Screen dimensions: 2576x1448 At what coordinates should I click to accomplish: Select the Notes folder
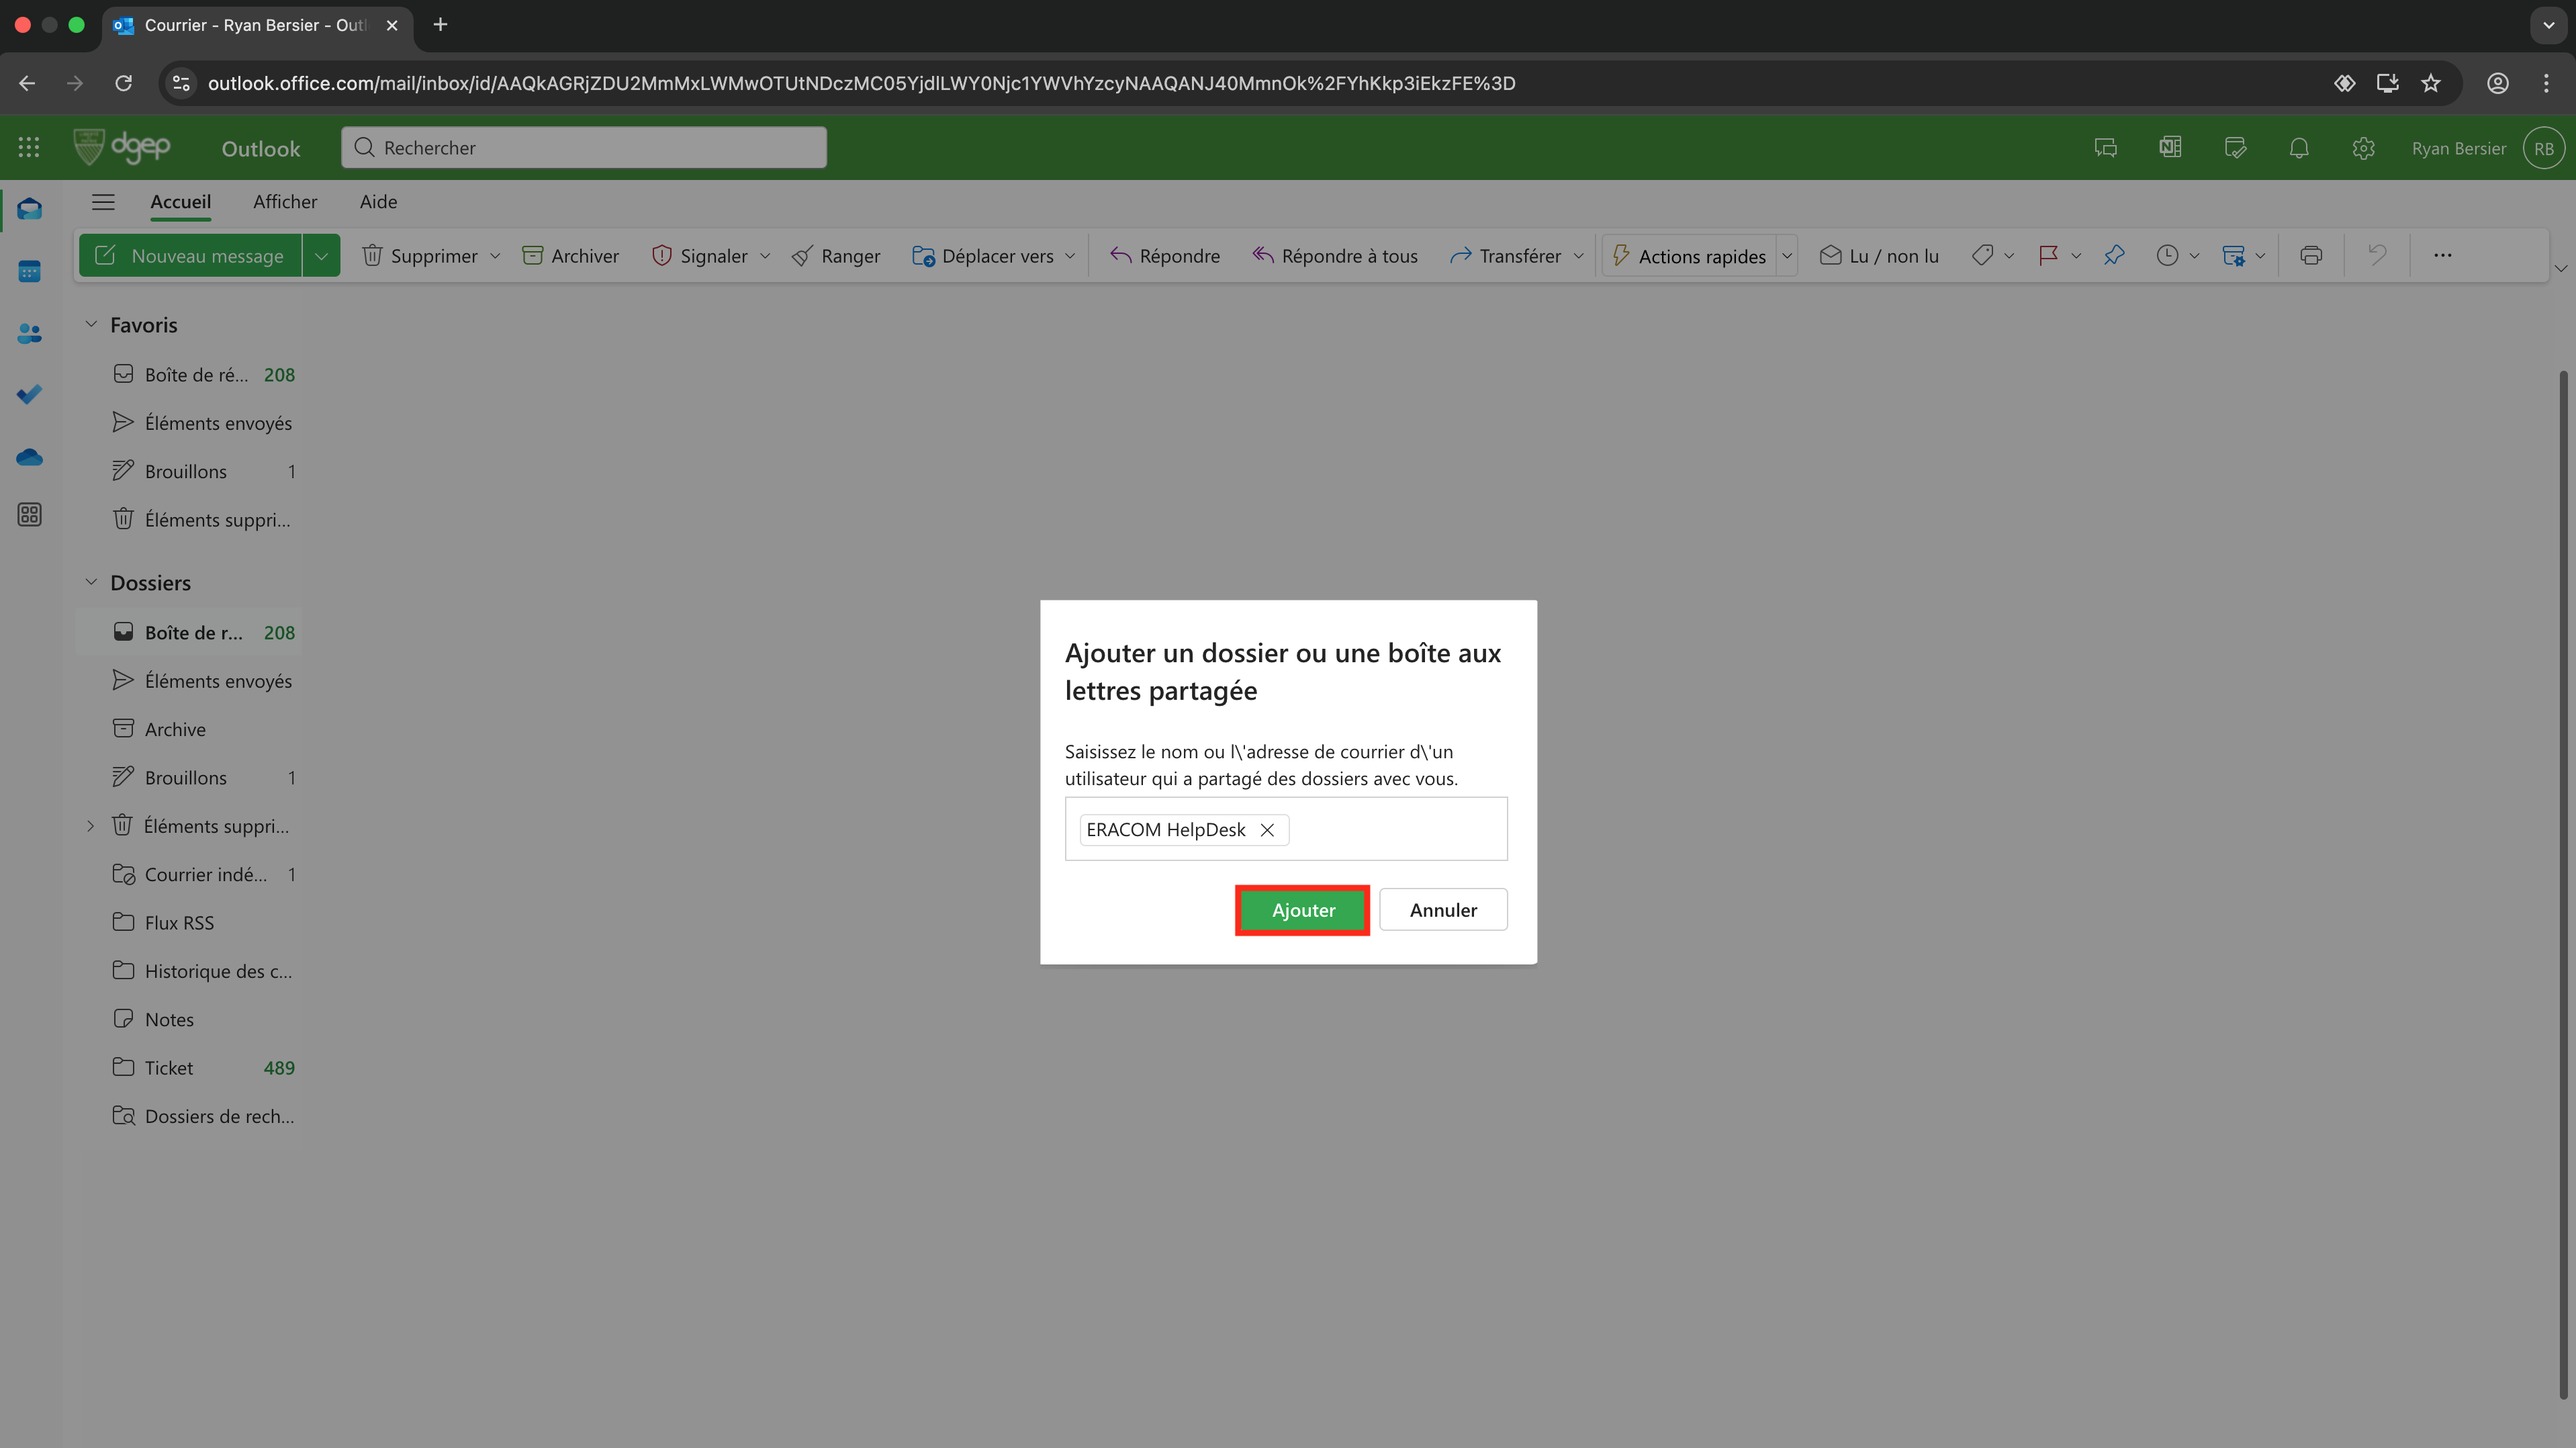189,1019
